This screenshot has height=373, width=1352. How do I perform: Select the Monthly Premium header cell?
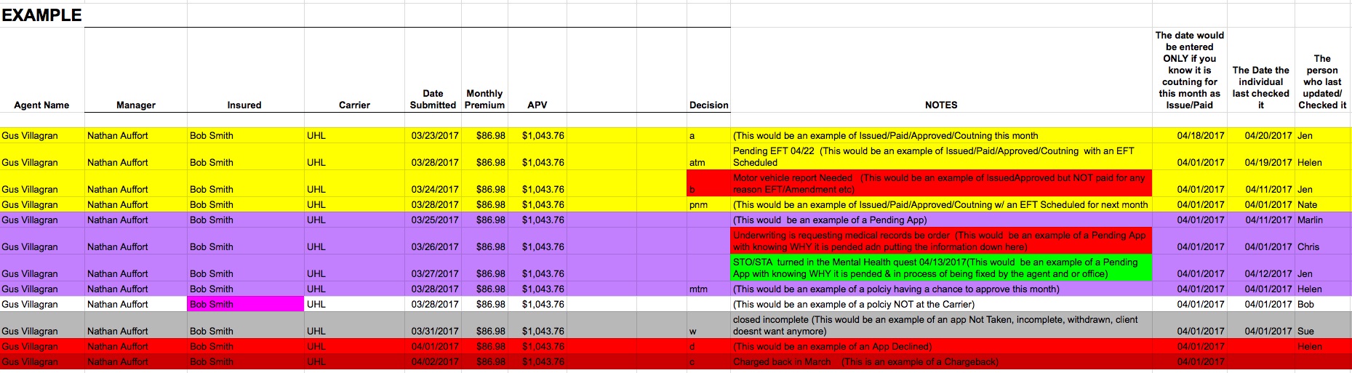pyautogui.click(x=484, y=99)
